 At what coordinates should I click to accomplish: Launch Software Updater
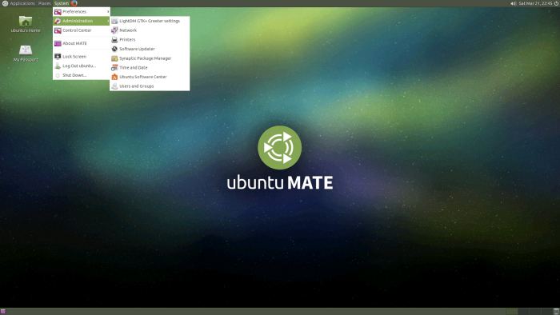[150, 49]
